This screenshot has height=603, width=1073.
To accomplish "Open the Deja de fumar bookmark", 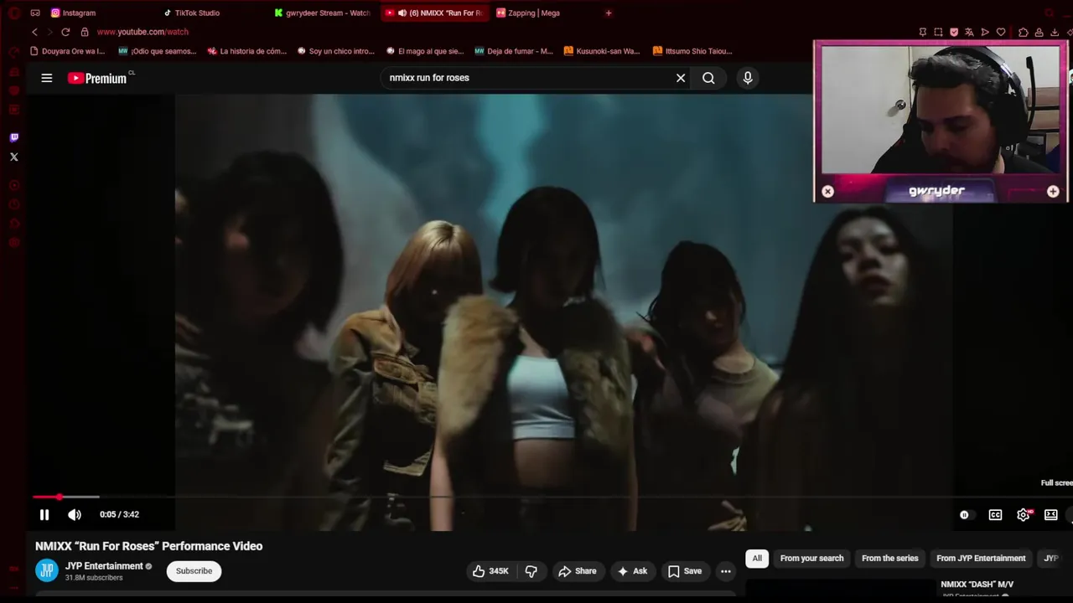I will (x=514, y=51).
